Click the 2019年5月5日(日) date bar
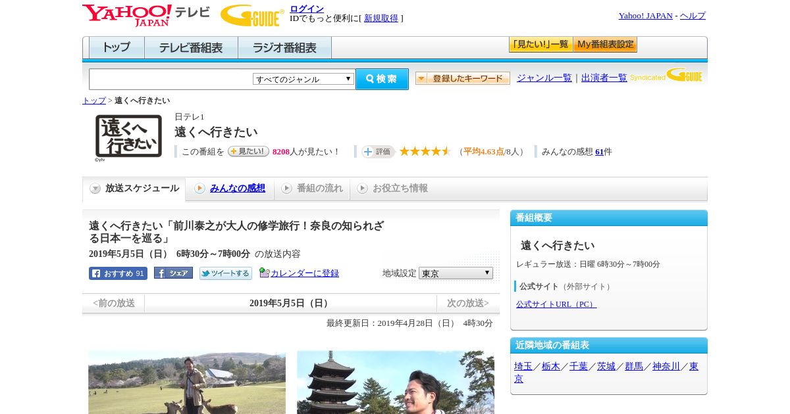Viewport: 790px width, 414px height. point(290,303)
